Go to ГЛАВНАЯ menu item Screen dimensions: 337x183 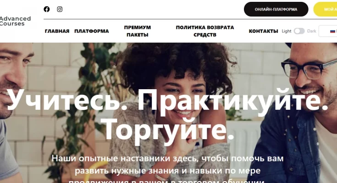pos(57,31)
